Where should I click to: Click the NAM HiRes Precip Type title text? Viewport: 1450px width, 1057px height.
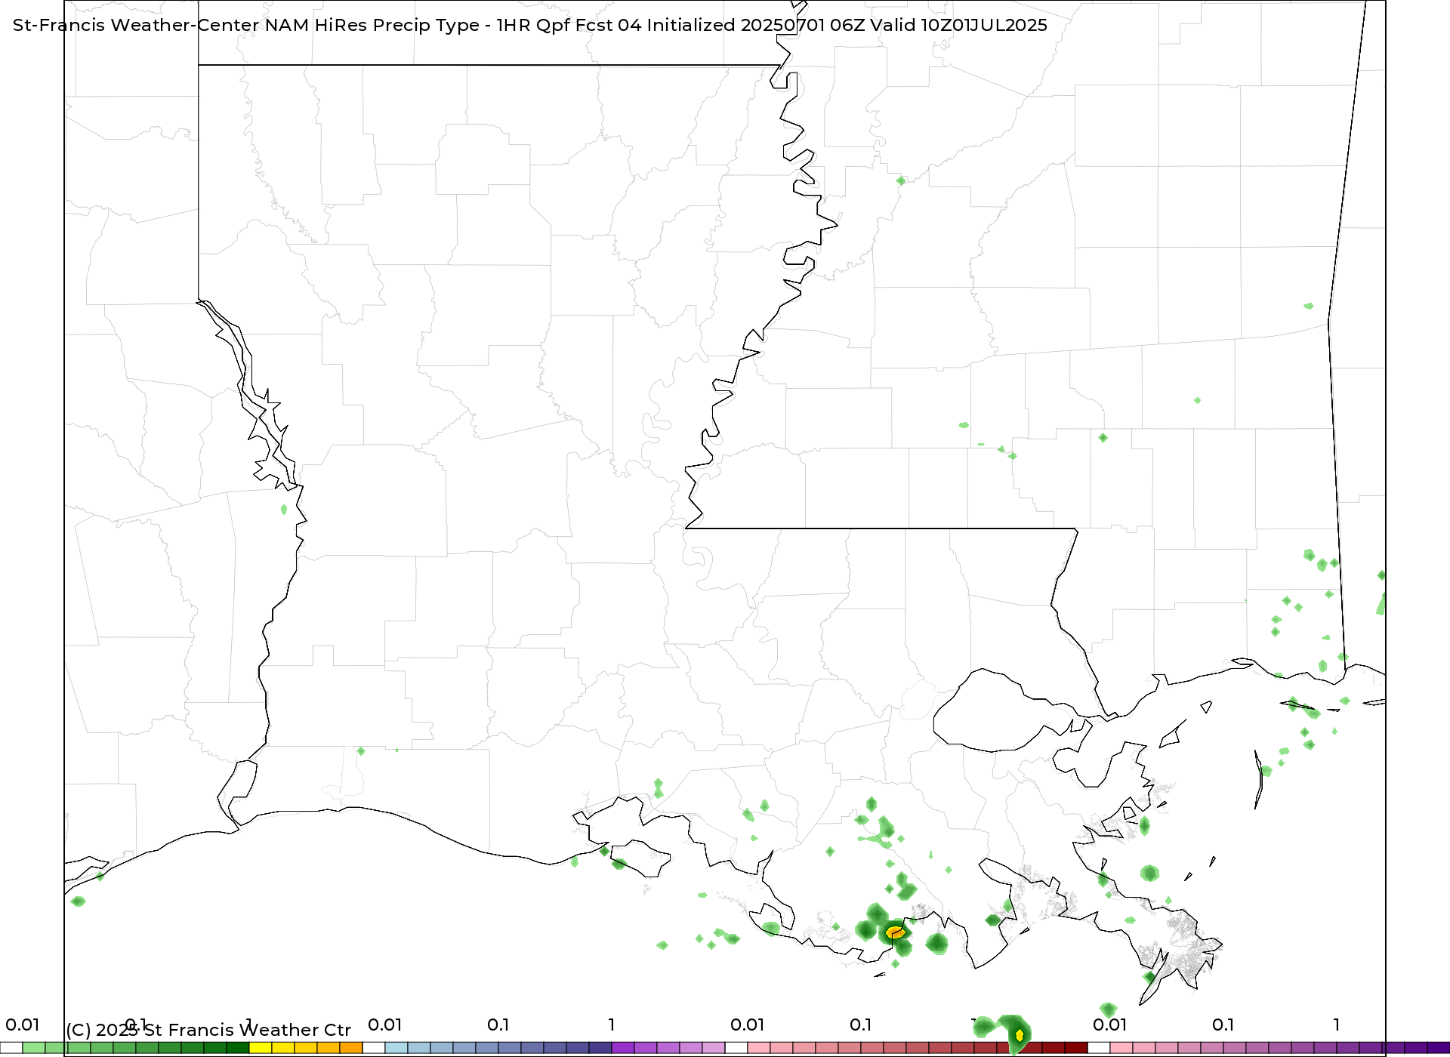pyautogui.click(x=529, y=25)
